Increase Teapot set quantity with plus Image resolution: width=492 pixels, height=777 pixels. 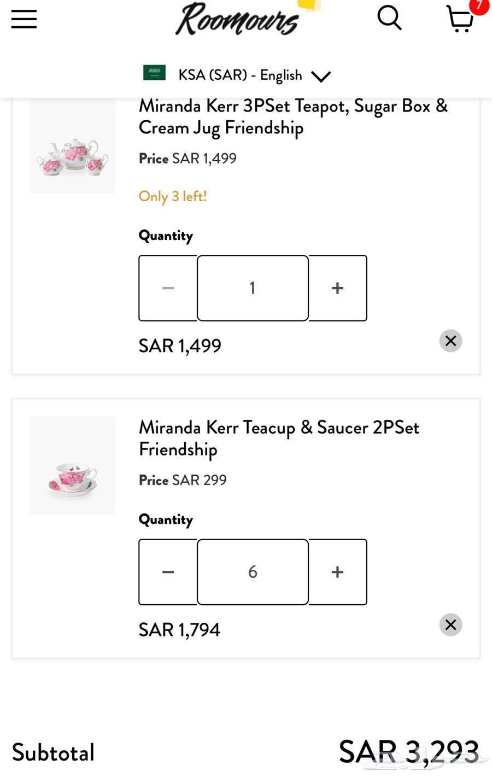pos(338,288)
